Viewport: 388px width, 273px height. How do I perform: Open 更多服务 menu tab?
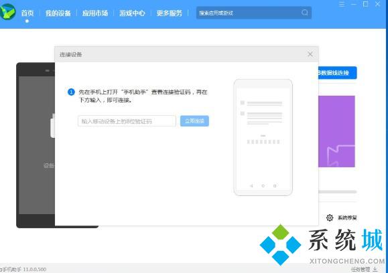[x=170, y=13]
